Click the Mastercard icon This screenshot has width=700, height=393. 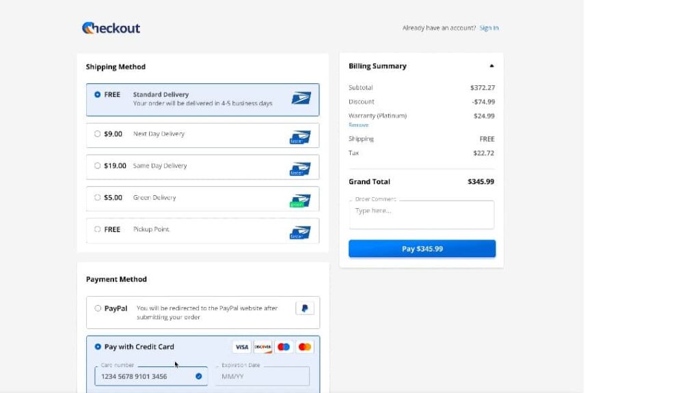(x=305, y=347)
